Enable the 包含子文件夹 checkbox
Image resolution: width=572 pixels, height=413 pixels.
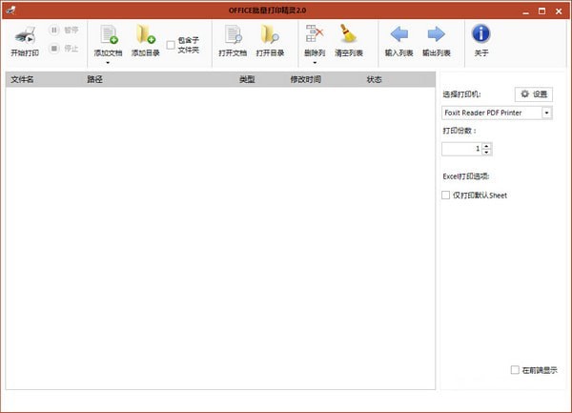point(171,44)
